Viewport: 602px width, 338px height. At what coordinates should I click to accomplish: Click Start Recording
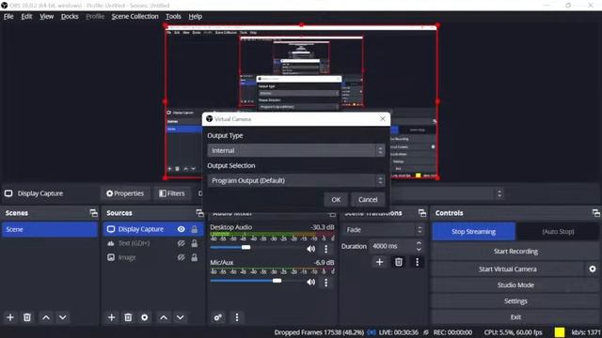[515, 252]
